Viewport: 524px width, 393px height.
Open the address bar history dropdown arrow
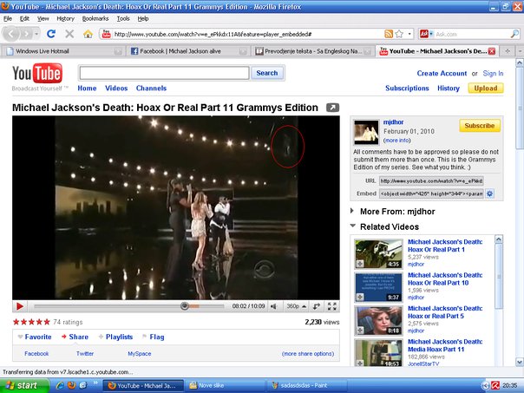[409, 34]
